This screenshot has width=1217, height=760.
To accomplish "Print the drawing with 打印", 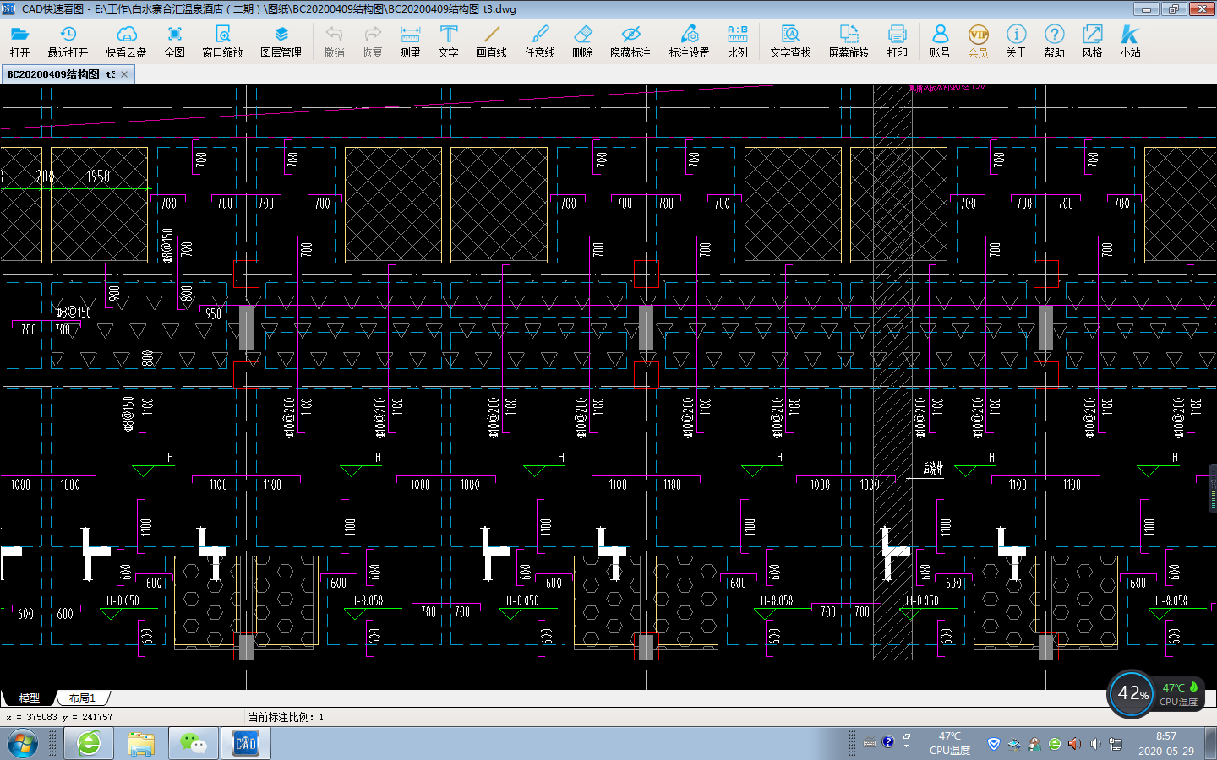I will [897, 41].
